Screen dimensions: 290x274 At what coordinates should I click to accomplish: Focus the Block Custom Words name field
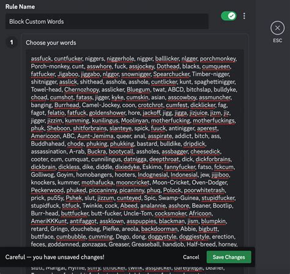(x=107, y=21)
